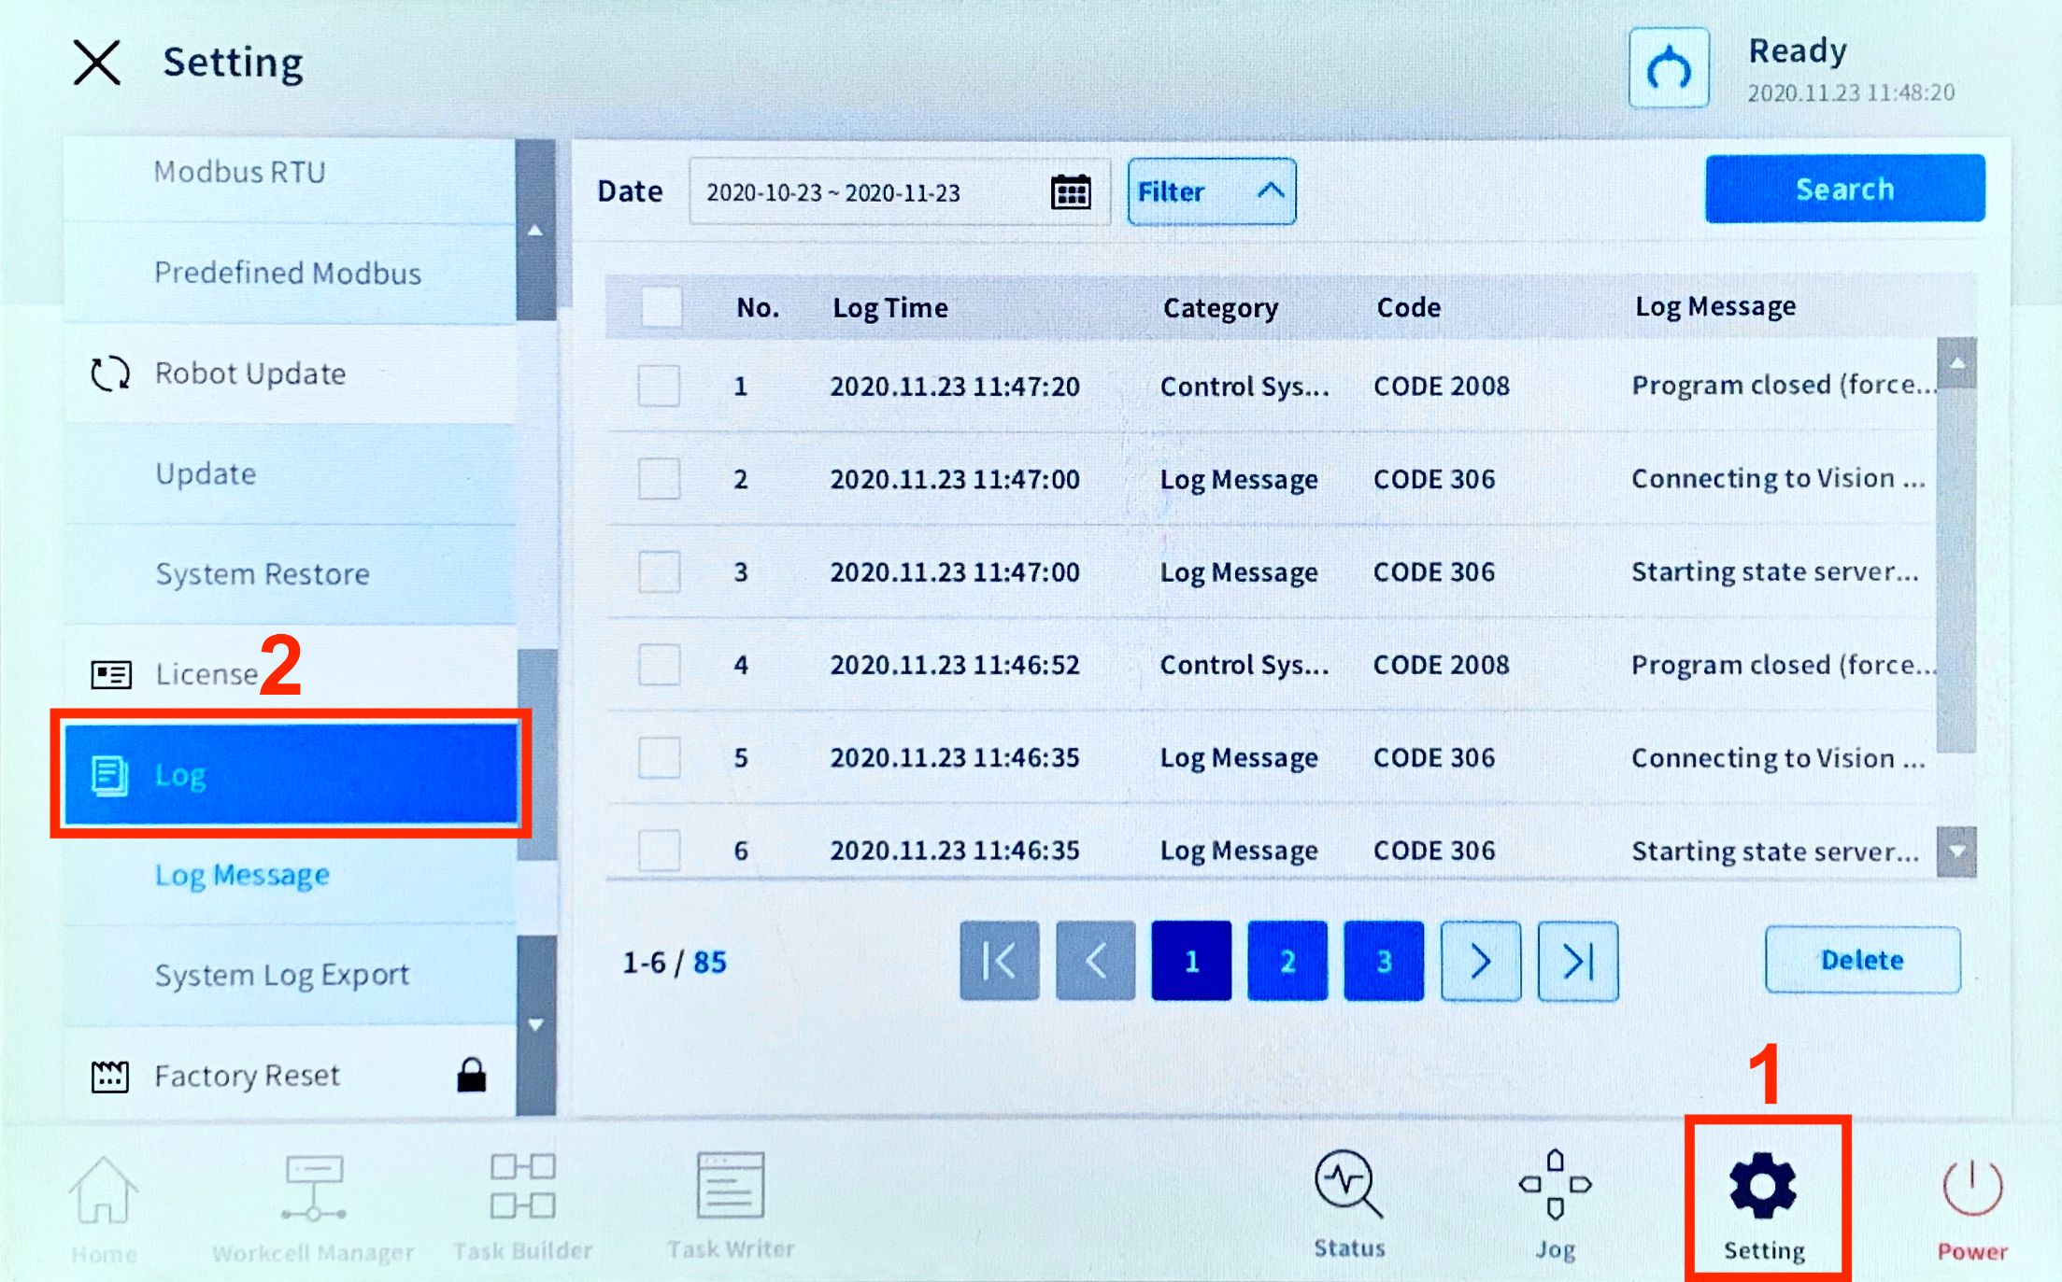Check the box for log entry 4
Viewport: 2062px width, 1282px height.
pos(659,665)
